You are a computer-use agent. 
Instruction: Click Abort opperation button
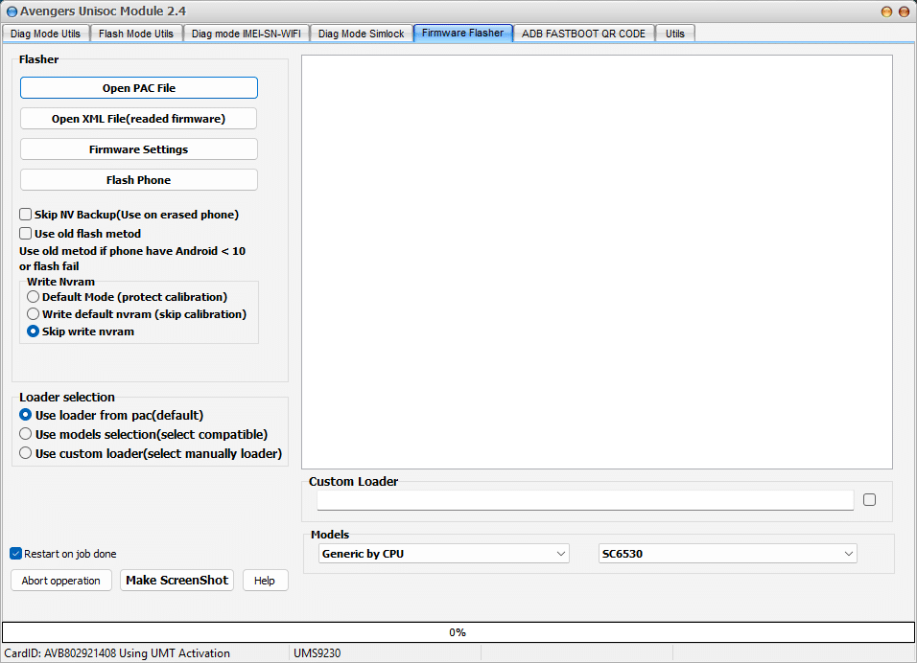coord(60,581)
